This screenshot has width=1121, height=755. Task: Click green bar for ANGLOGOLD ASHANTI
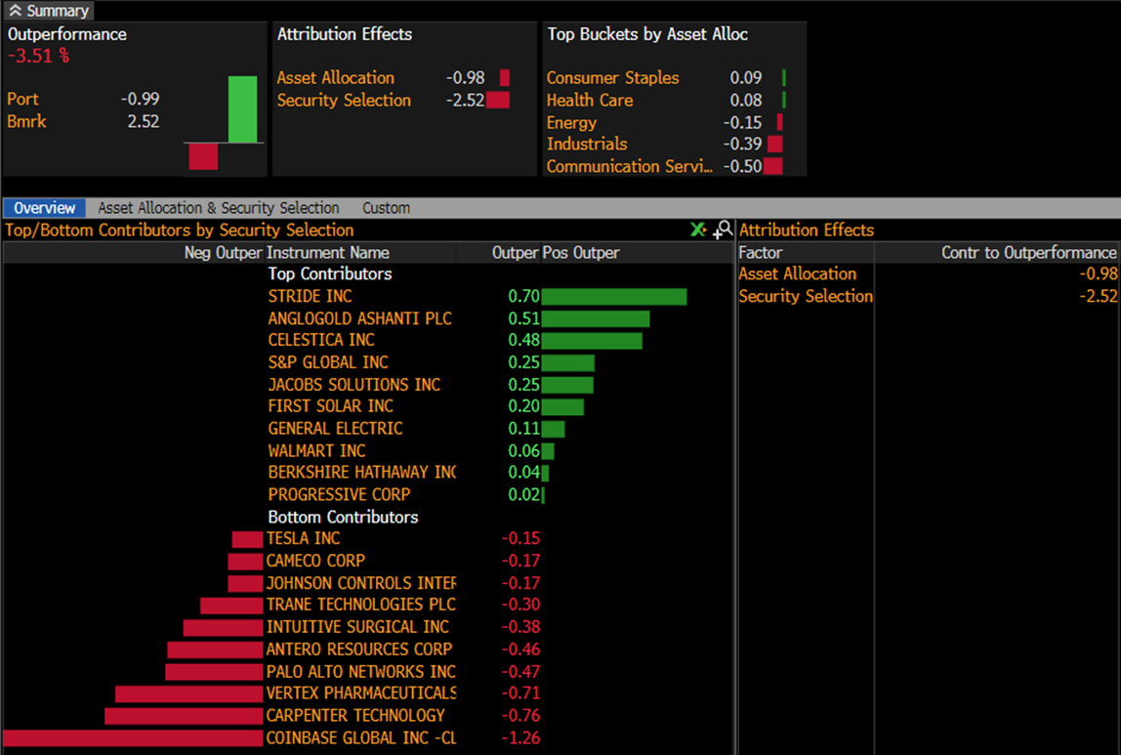click(595, 318)
